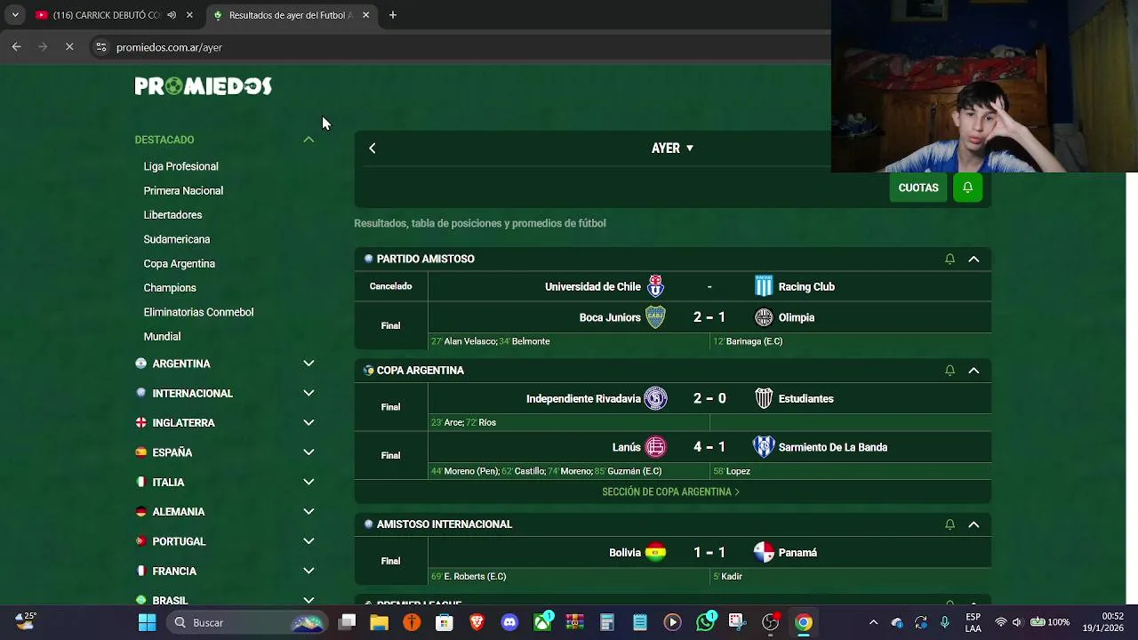Open Copa Argentina in sidebar
Screen dimensions: 1138x640
(x=179, y=263)
